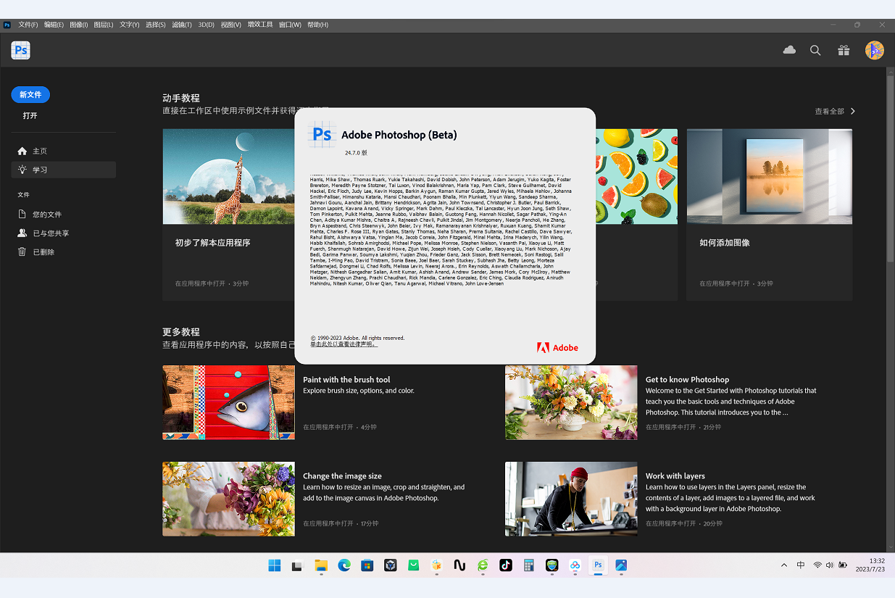
Task: Open the 3D(D) menu
Action: 206,25
